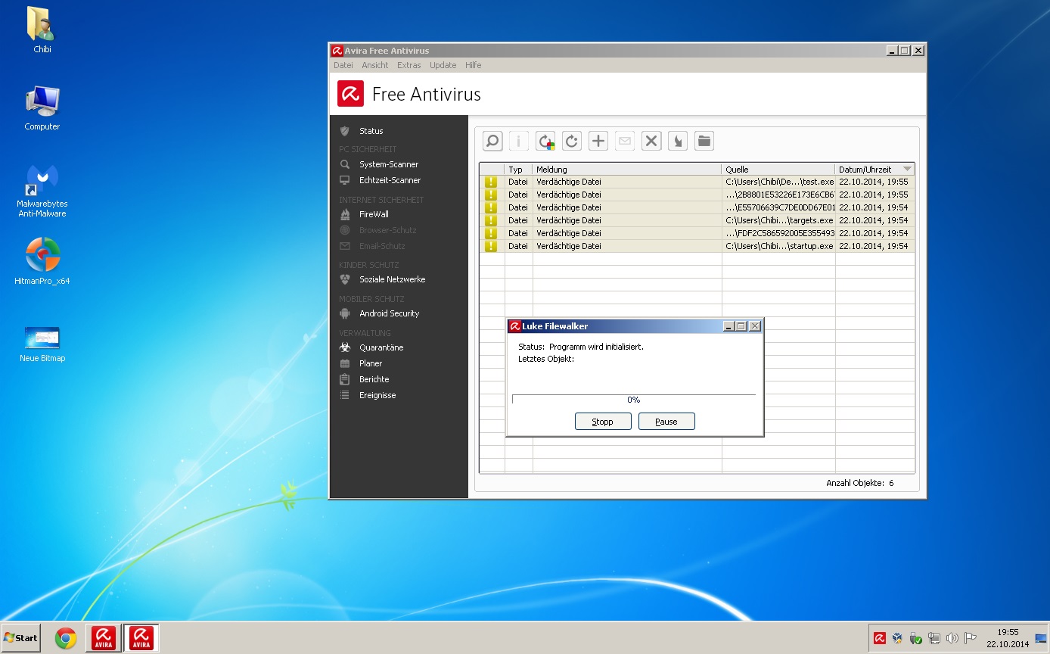Click the VirtualBox cube tray icon
The width and height of the screenshot is (1050, 654).
pyautogui.click(x=897, y=638)
